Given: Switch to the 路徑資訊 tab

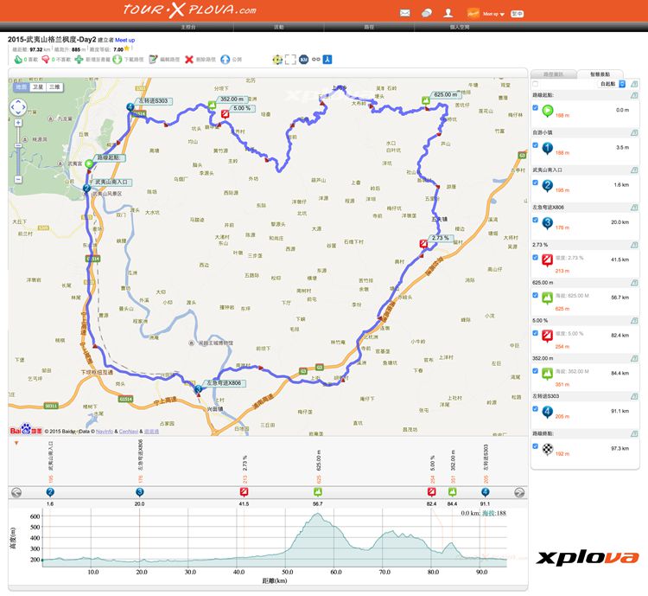Looking at the screenshot, I should (553, 74).
